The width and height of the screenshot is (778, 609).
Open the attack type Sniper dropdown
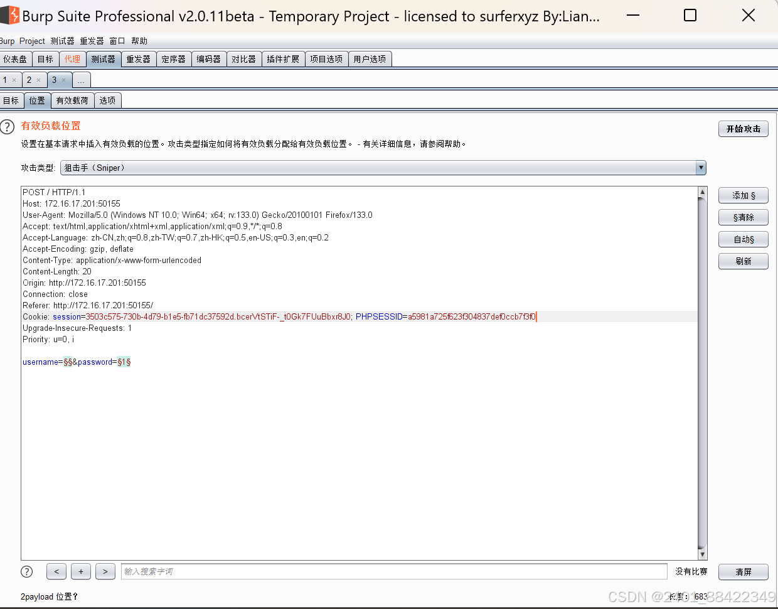tap(383, 168)
